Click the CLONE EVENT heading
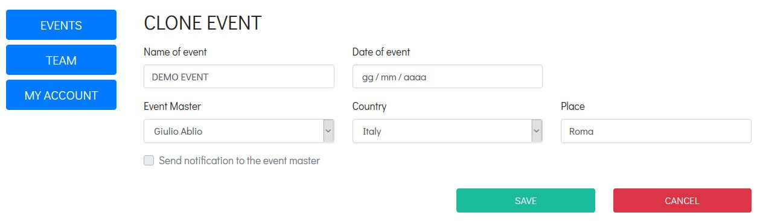This screenshot has width=760, height=221. 202,23
